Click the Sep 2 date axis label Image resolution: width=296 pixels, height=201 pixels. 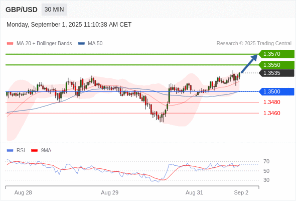(241, 192)
